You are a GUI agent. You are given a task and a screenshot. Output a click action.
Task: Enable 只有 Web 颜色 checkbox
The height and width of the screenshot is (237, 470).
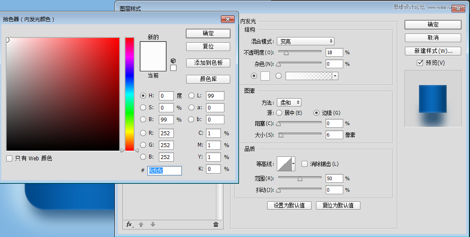pos(9,159)
